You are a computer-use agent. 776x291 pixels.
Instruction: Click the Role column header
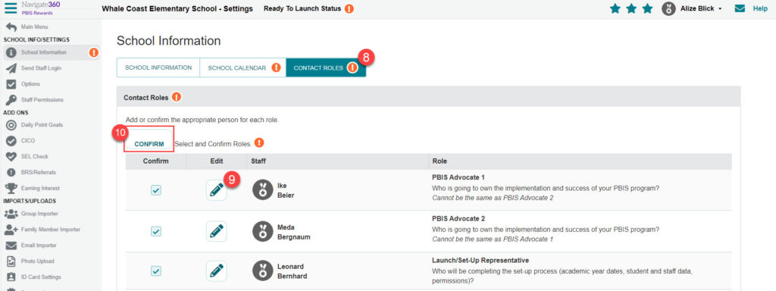[440, 161]
